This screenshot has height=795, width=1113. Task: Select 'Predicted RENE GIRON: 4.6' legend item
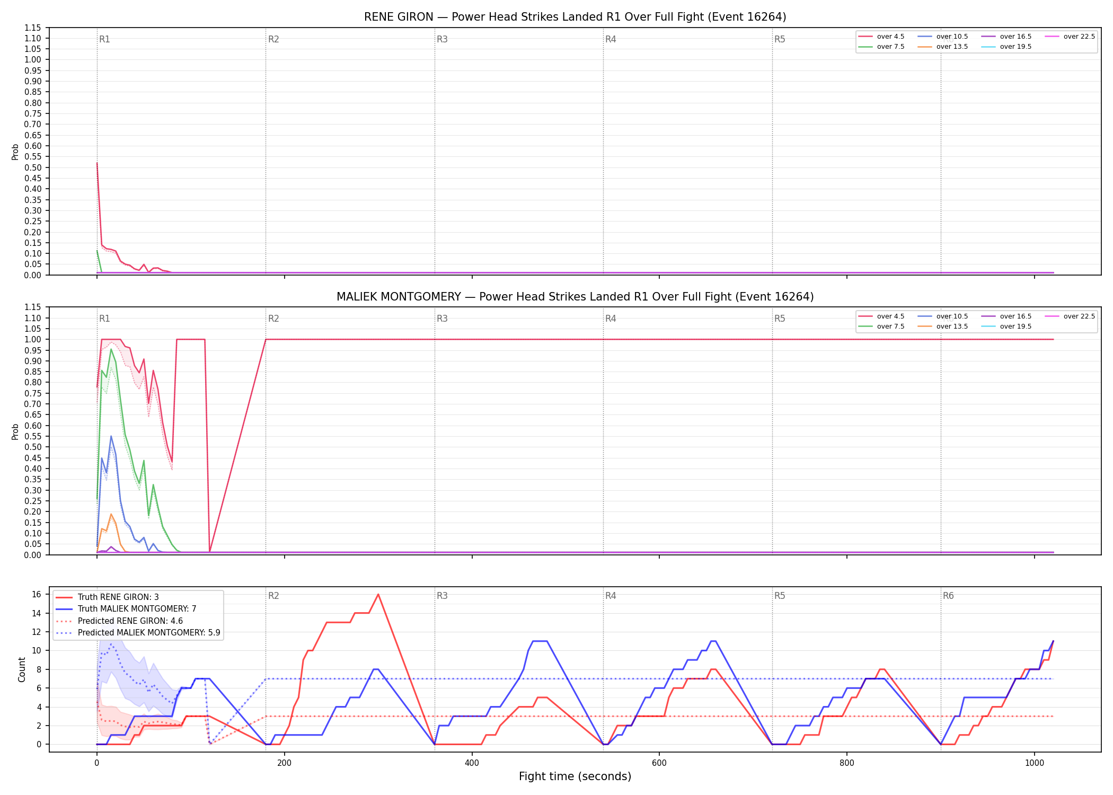(x=119, y=621)
